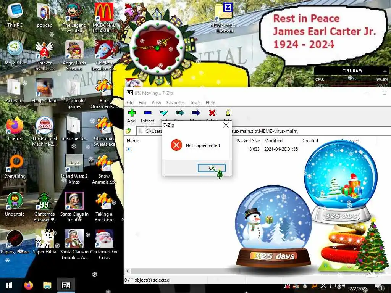Image resolution: width=391 pixels, height=293 pixels.
Task: Collapse the CPU-RAM gadget arrow
Action: click(384, 71)
